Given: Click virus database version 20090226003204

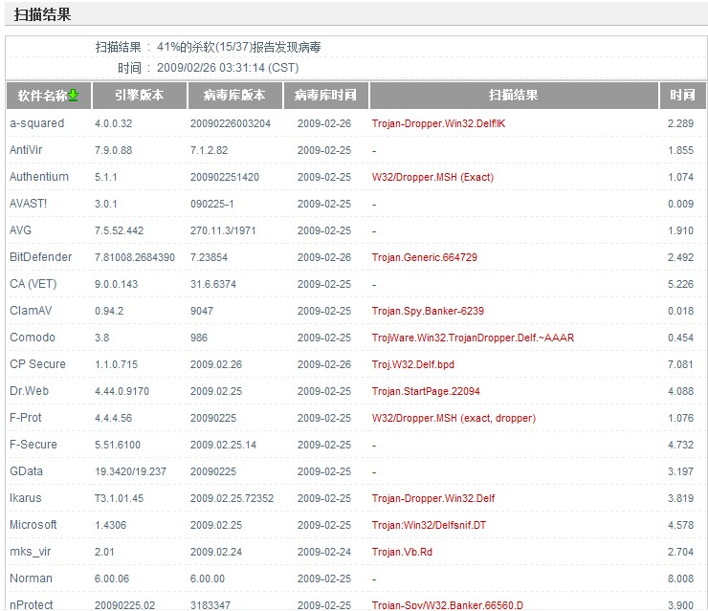Looking at the screenshot, I should pyautogui.click(x=231, y=123).
